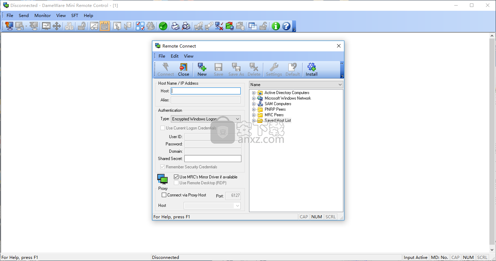
Task: Click the Connect toolbar button in dialog
Action: tap(166, 69)
